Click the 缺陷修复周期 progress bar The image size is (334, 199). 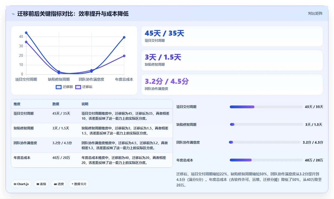(x=266, y=124)
